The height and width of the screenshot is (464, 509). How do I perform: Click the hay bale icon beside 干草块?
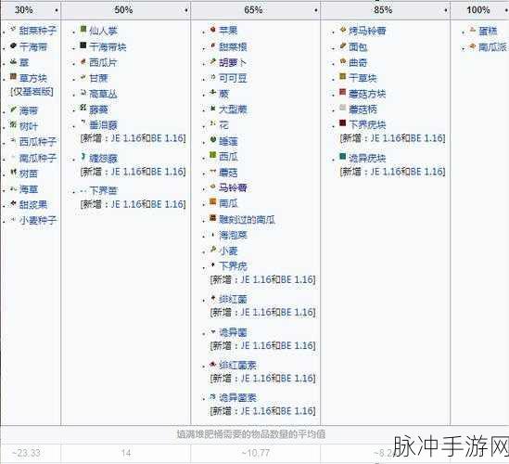click(343, 76)
